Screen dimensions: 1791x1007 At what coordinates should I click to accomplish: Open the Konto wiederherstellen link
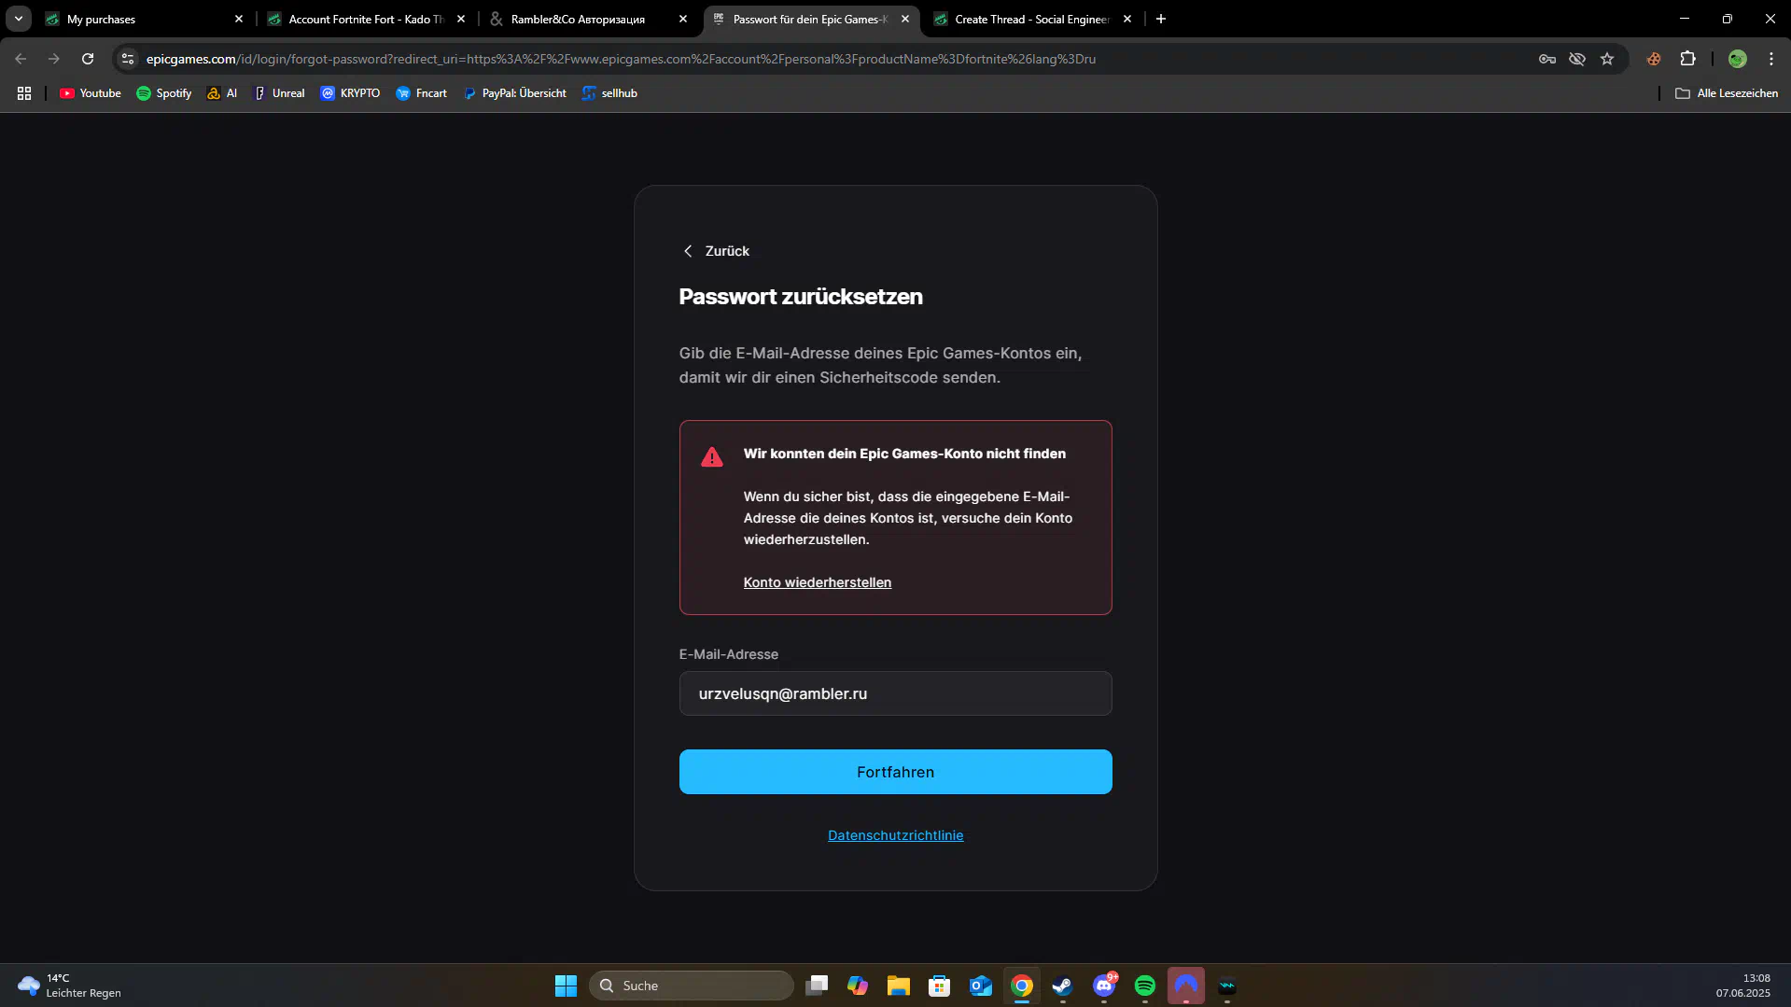[x=817, y=582]
